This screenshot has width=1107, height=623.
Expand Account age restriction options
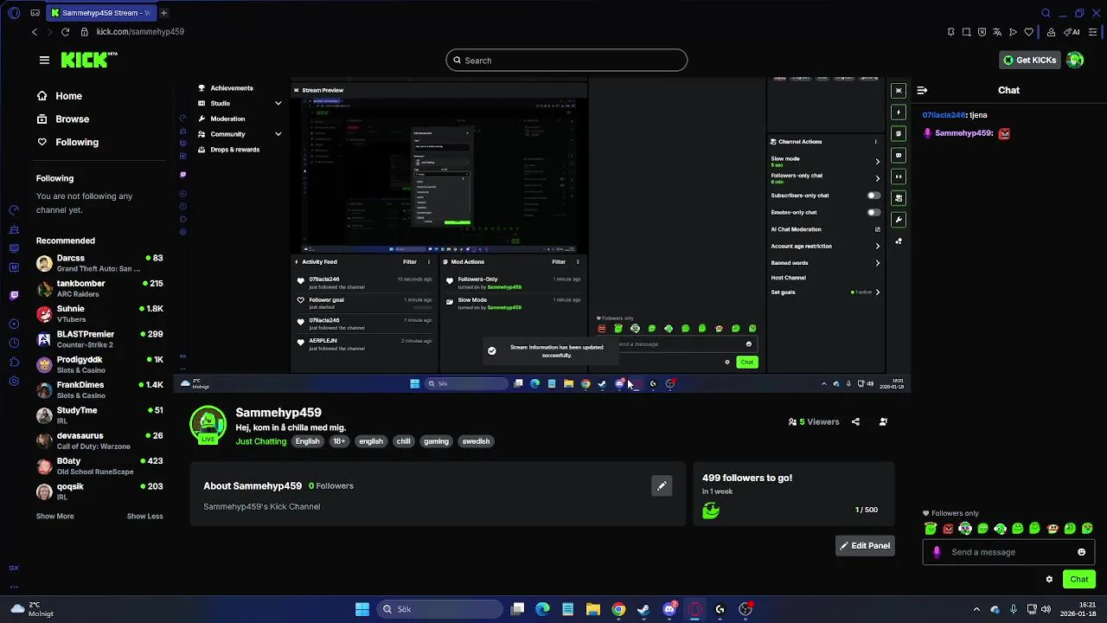point(877,246)
